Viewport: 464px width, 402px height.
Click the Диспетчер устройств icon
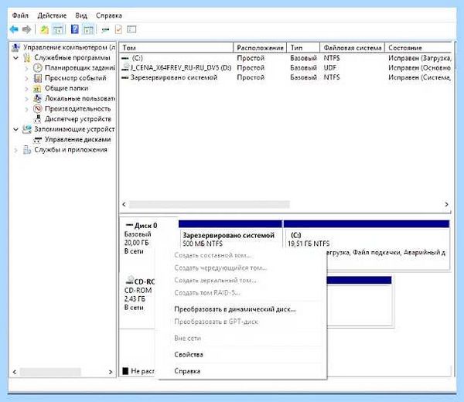pyautogui.click(x=38, y=119)
